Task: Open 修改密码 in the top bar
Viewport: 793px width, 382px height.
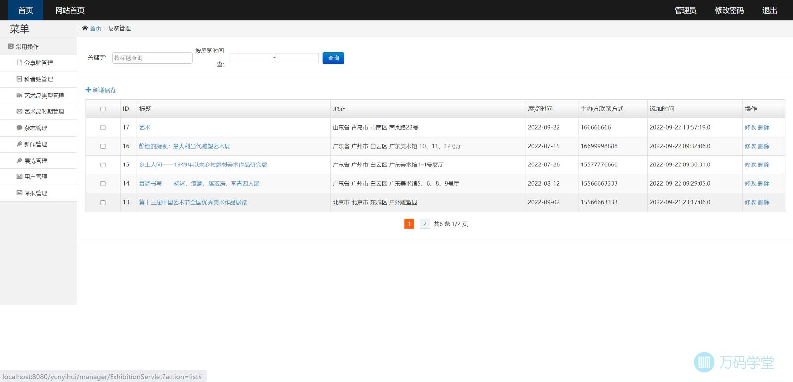Action: click(x=729, y=10)
